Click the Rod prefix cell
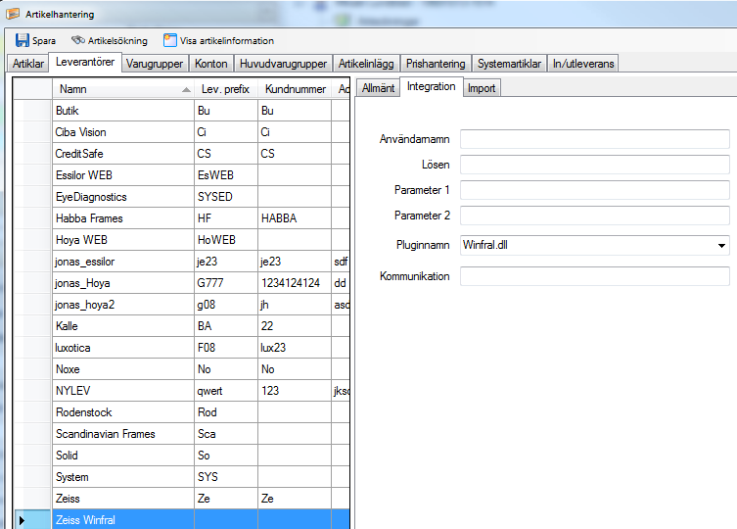The image size is (737, 529). pyautogui.click(x=226, y=412)
